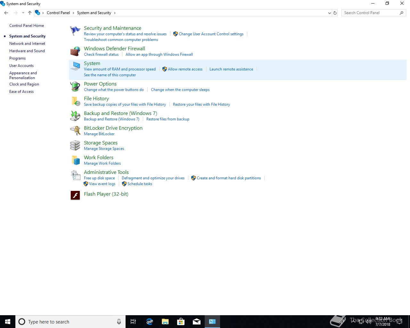Open the System computer icon

(x=75, y=66)
